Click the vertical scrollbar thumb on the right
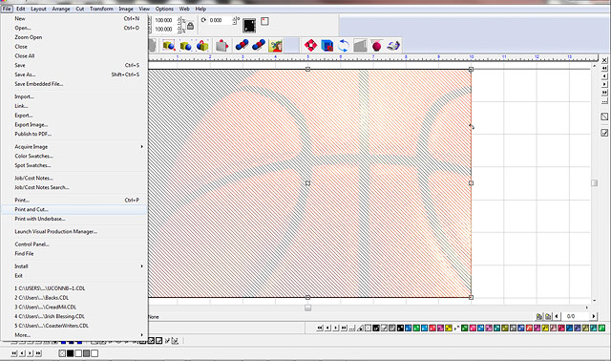Viewport: 611px width, 361px height. tap(594, 182)
